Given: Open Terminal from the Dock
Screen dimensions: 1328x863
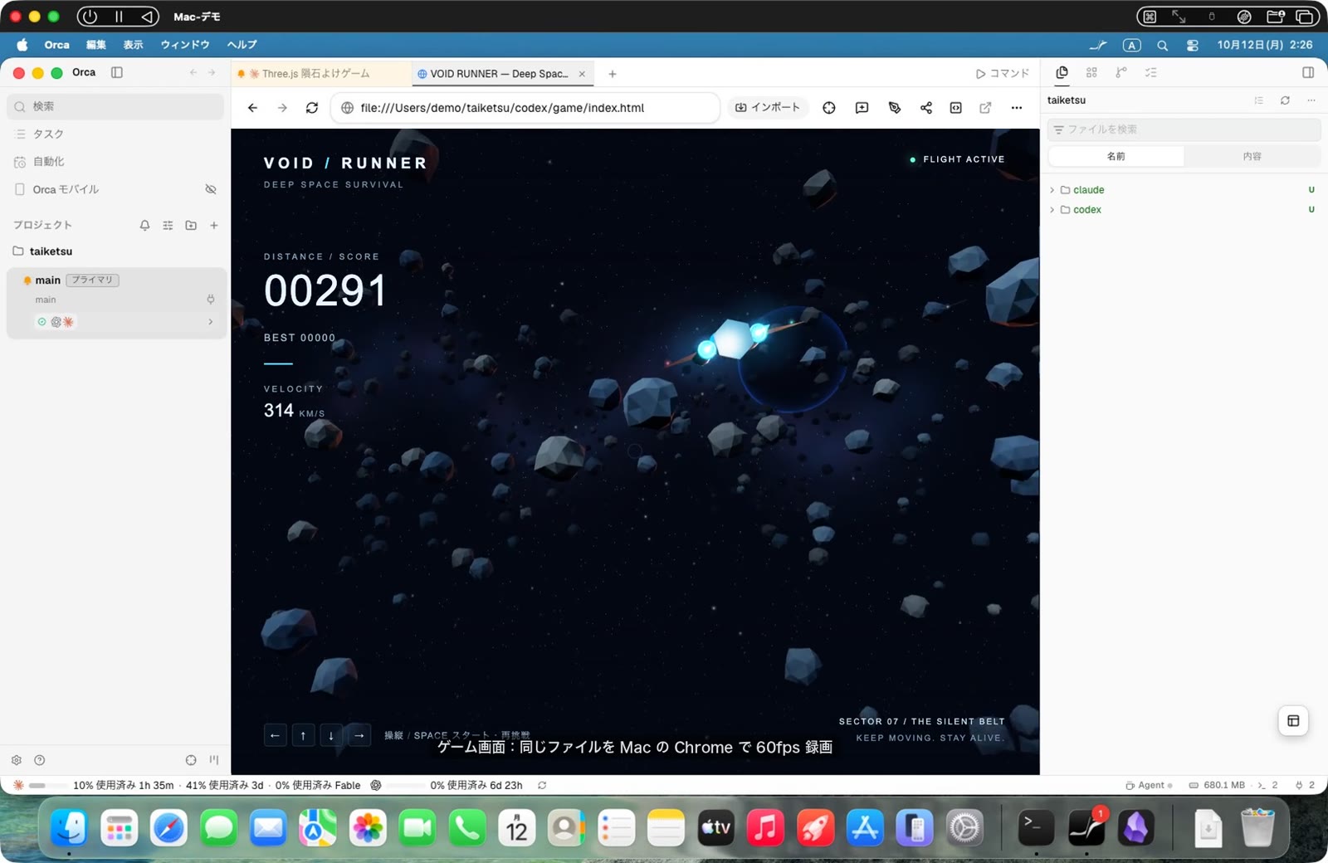Looking at the screenshot, I should pyautogui.click(x=1036, y=827).
